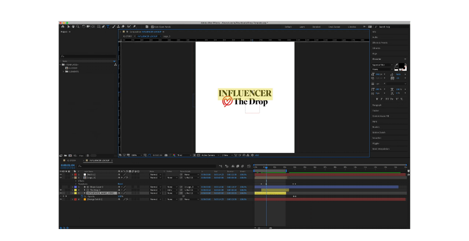
Task: Open the Wiggler panel
Action: point(375,143)
